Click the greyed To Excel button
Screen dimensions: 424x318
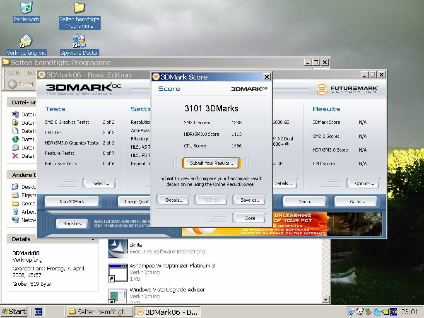[x=212, y=200]
